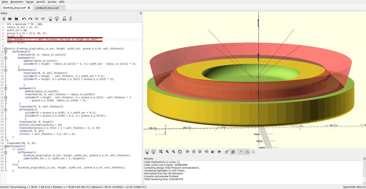The width and height of the screenshot is (366, 189).
Task: Open the Bearbeiten menu
Action: pos(17,2)
